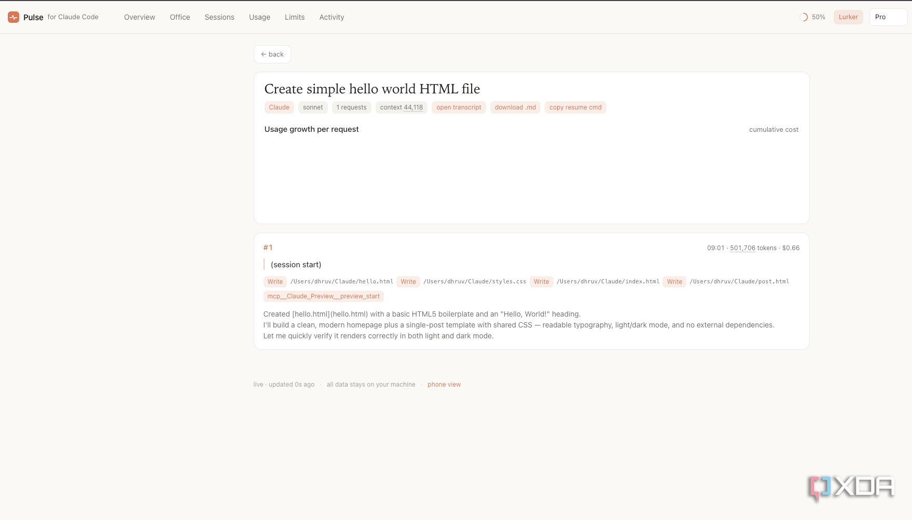Click the 1 requests chip
This screenshot has width=912, height=520.
point(351,107)
